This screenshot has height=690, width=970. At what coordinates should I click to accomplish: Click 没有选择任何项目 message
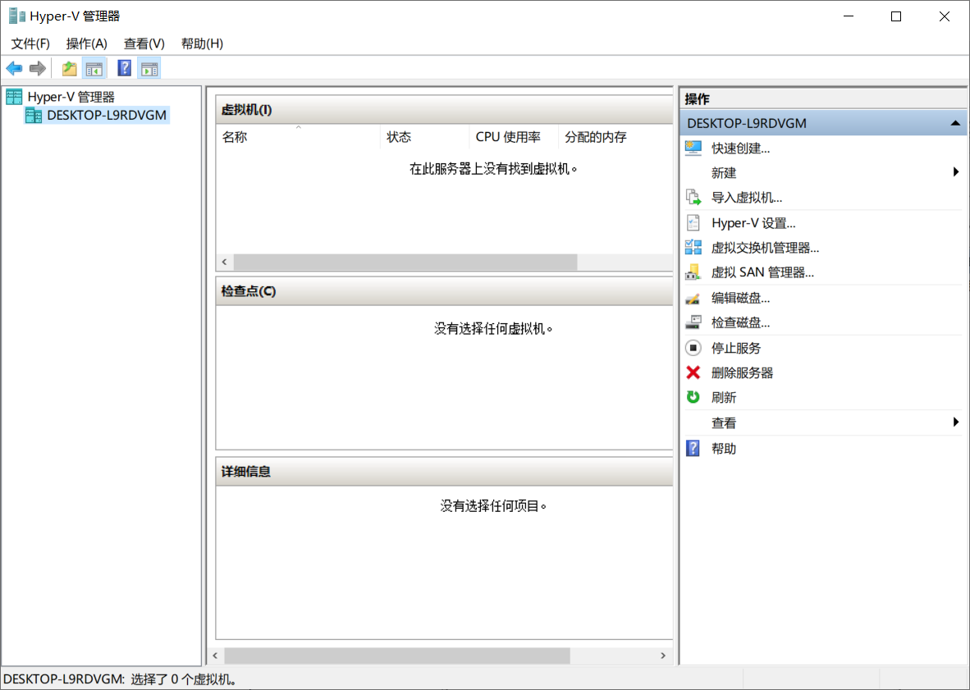coord(493,505)
